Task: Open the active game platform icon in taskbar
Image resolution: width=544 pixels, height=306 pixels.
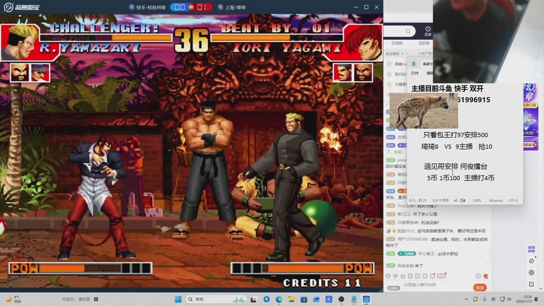Action: (x=367, y=299)
